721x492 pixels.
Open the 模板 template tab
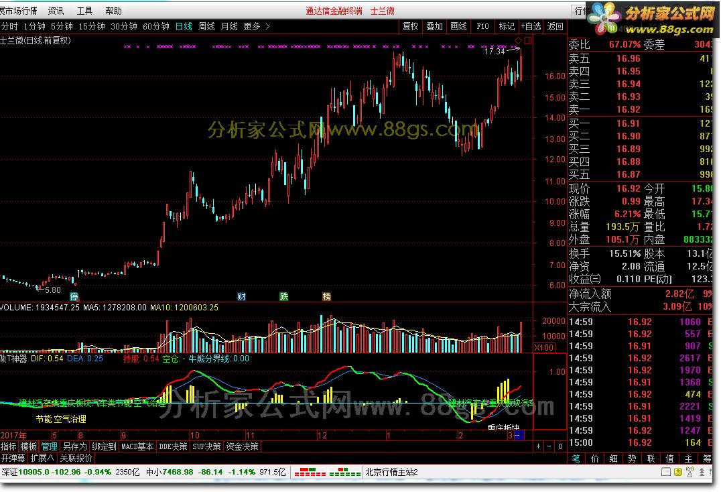(x=29, y=446)
